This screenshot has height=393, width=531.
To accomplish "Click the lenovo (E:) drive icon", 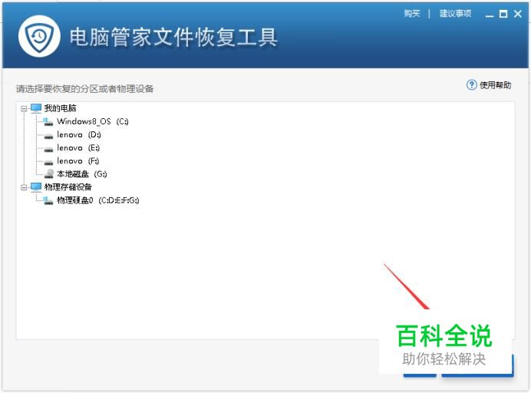I will [x=48, y=150].
